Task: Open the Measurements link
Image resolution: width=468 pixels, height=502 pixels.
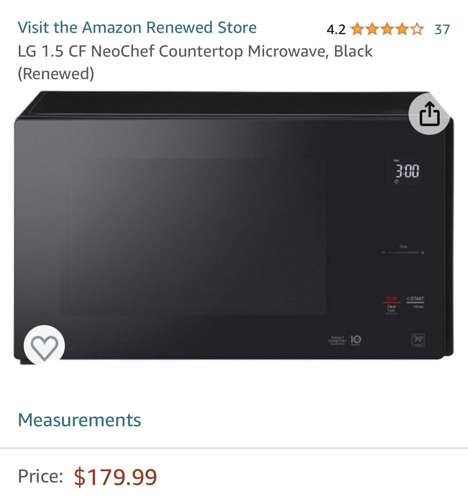Action: tap(79, 420)
